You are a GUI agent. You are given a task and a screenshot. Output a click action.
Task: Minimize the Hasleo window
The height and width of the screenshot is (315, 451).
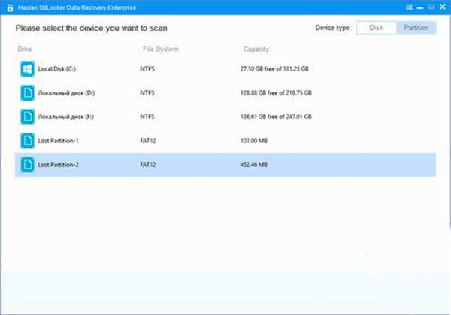coord(420,7)
